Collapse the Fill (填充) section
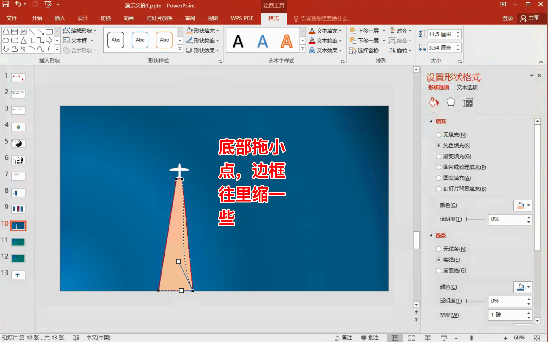The width and height of the screenshot is (548, 342). click(431, 121)
